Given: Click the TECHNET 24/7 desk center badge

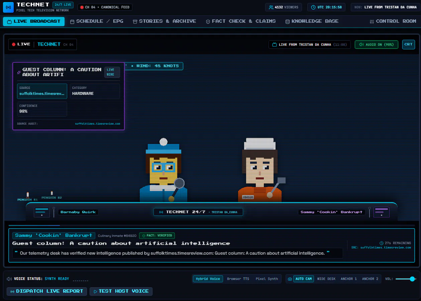Looking at the screenshot, I should (198, 212).
